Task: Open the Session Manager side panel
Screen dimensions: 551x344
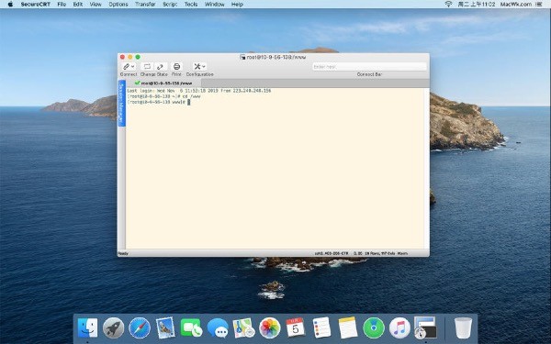Action: (x=121, y=103)
